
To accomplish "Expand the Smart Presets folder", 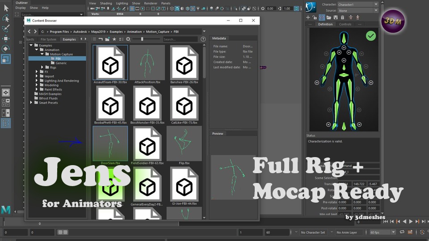I will coord(31,103).
